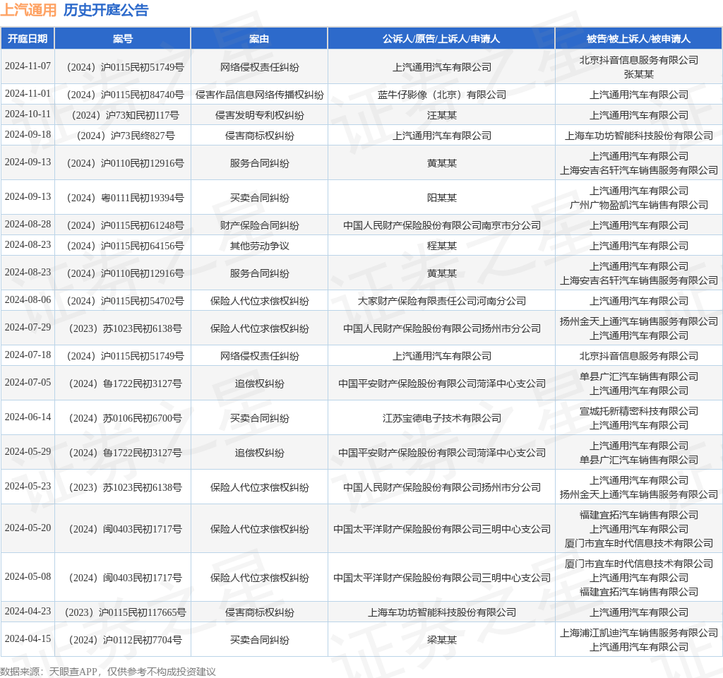Select the cause 其他劳动争议
This screenshot has width=723, height=678.
tap(260, 246)
